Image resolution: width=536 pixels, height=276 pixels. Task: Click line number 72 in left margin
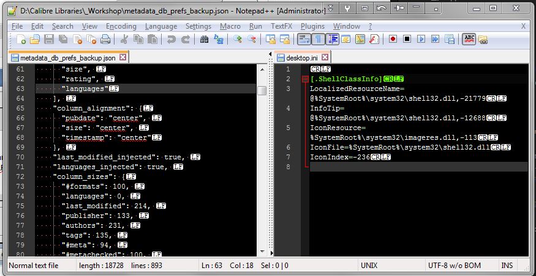pos(20,176)
